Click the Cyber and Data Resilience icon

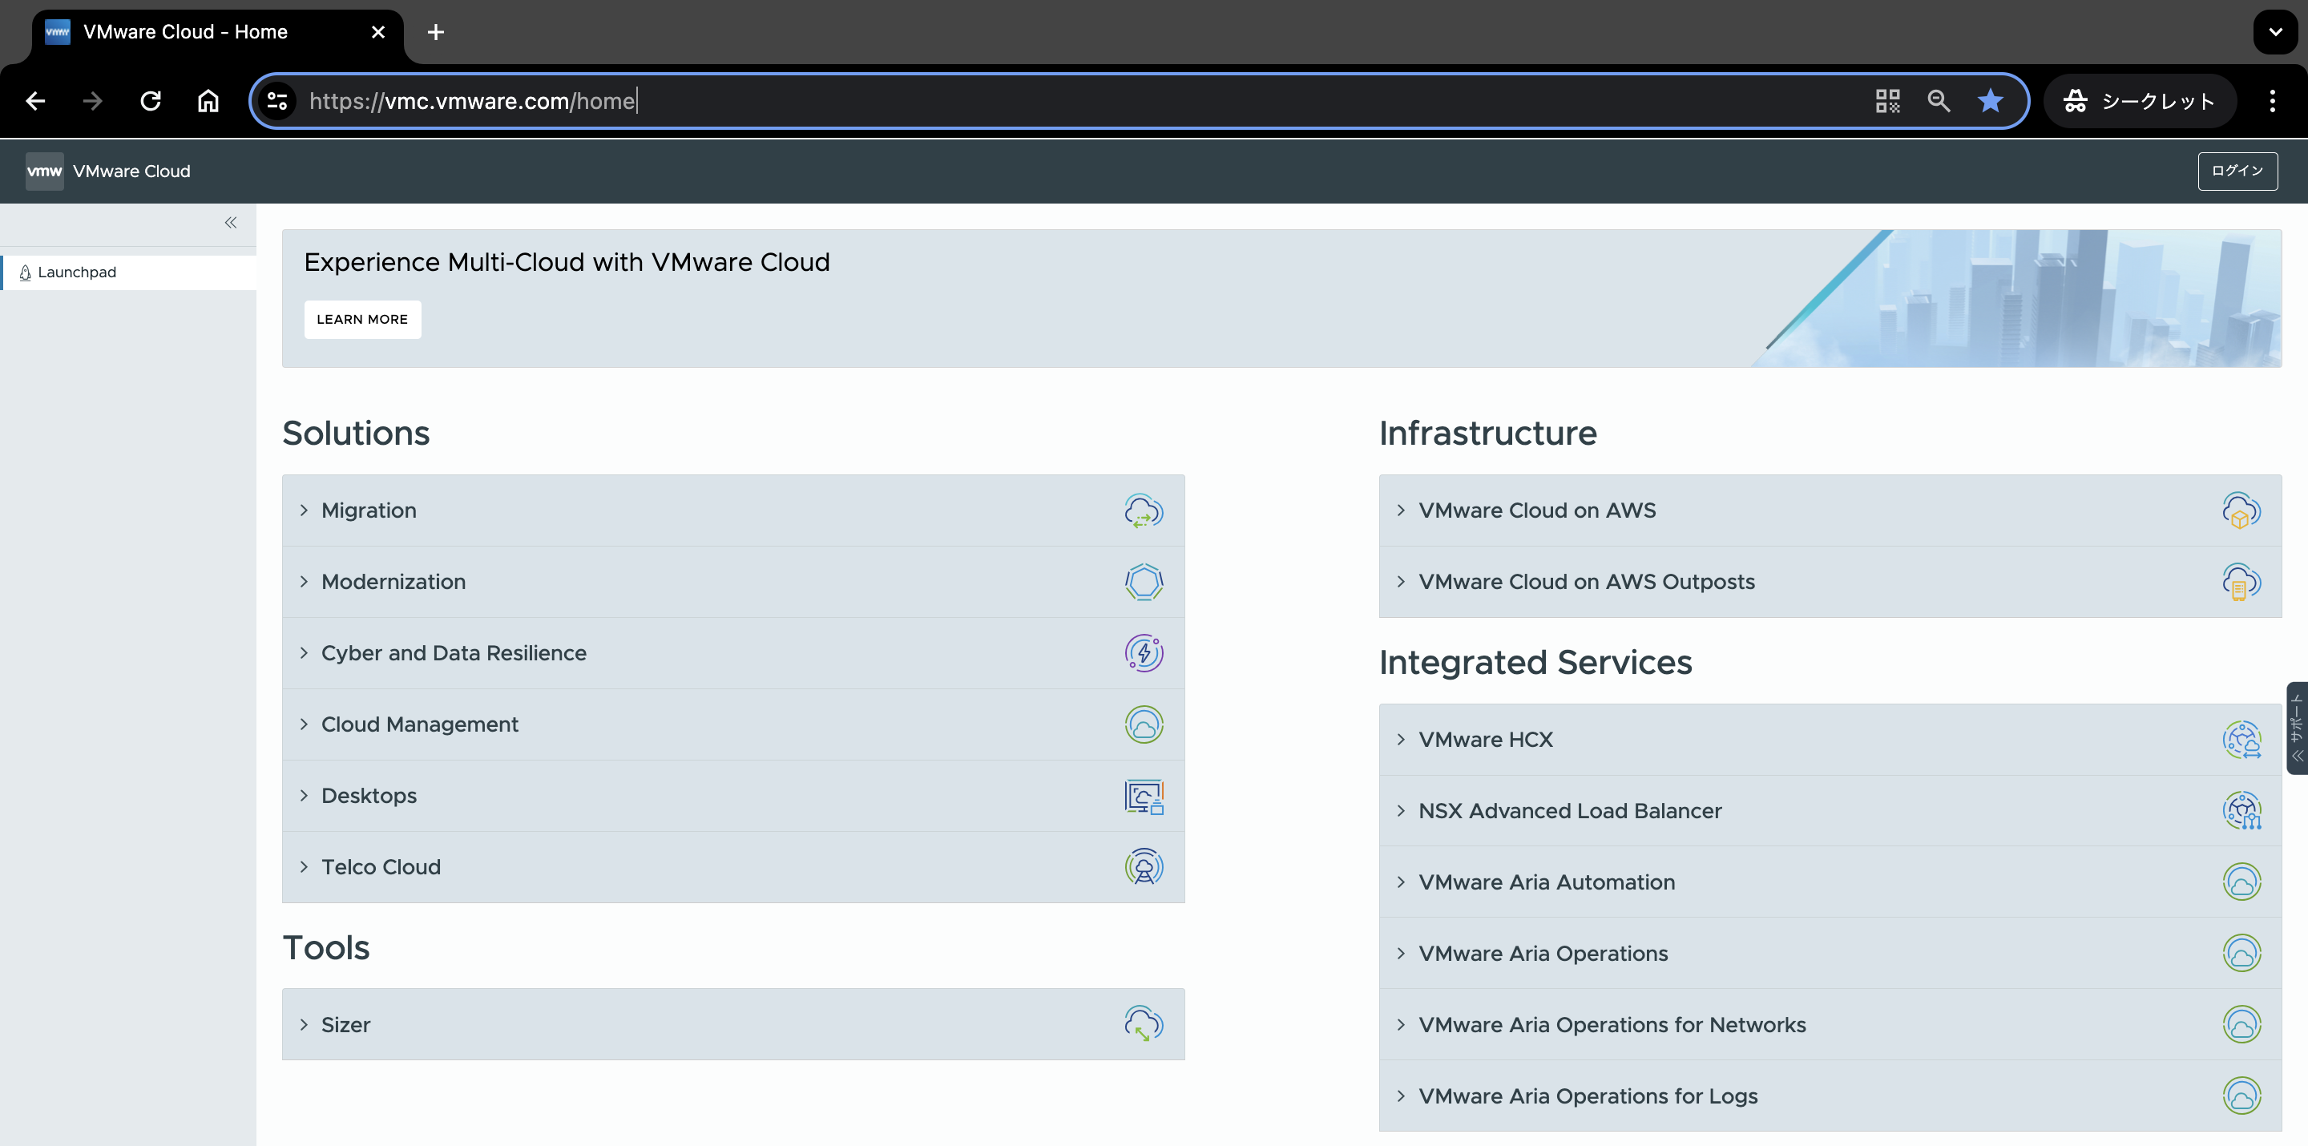click(x=1144, y=653)
